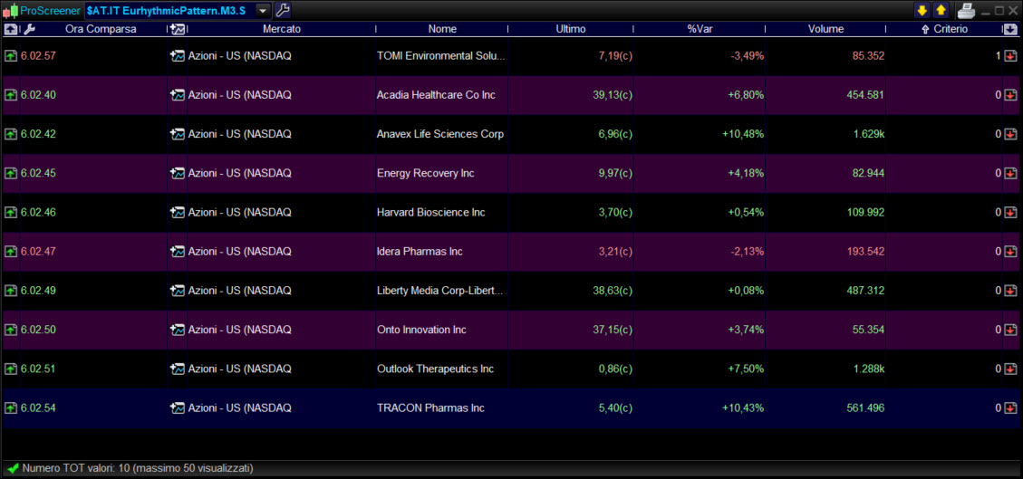Select the name Onto Innovation Inc
Image resolution: width=1023 pixels, height=479 pixels.
pos(421,330)
